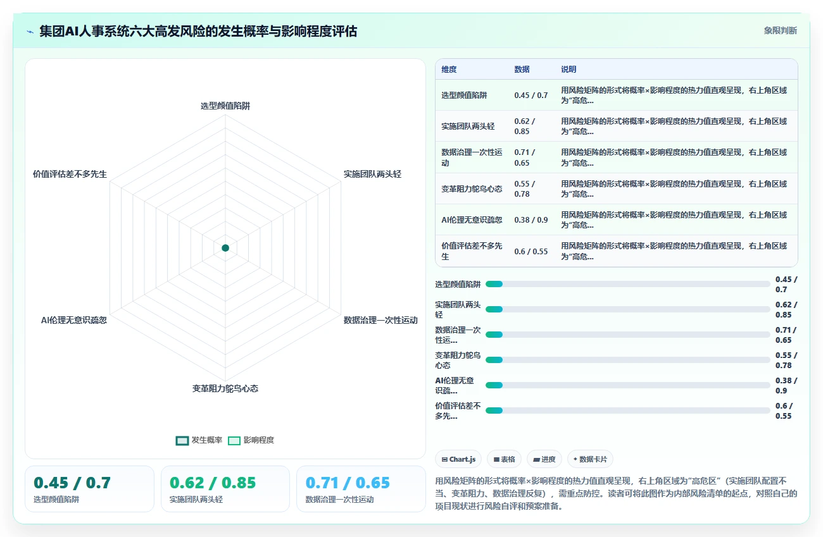Open the 0.45 / 0.7 data card

point(89,489)
